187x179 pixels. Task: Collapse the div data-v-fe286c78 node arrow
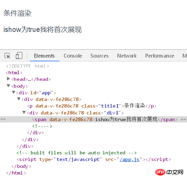coord(19,99)
